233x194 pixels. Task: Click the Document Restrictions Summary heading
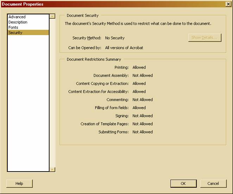pyautogui.click(x=94, y=59)
